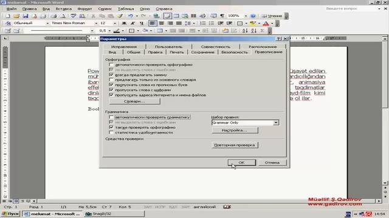
Task: Open the line style dropdown on tables toolbar
Action: click(92, 31)
